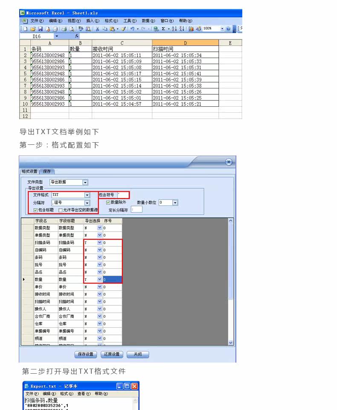Screen dimensions: 337x410
Task: Minimize the Export.txt Notepad window
Action: click(x=119, y=386)
